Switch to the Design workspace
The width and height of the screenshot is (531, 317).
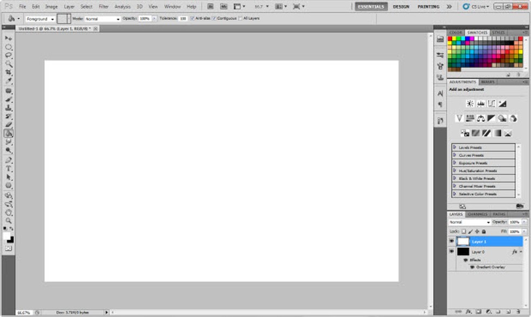[x=400, y=6]
